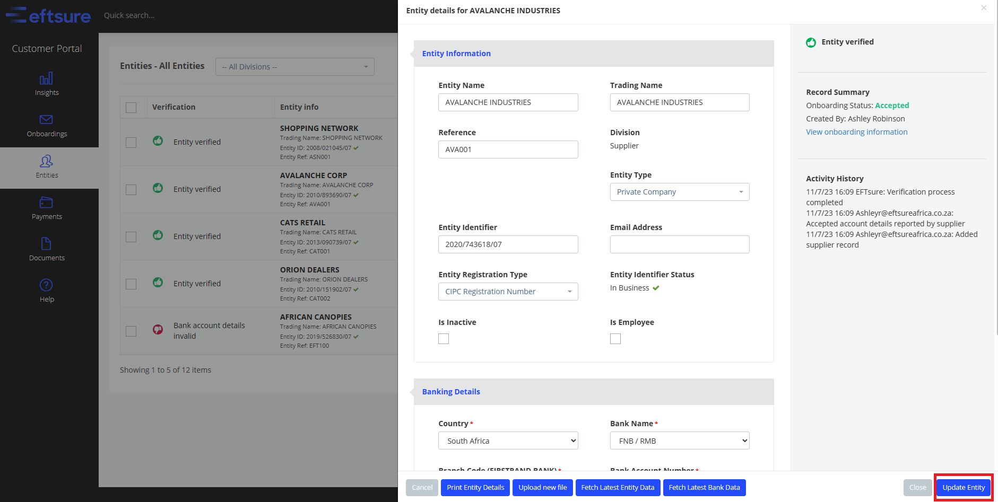Enable the Is Employee checkbox

pos(615,339)
